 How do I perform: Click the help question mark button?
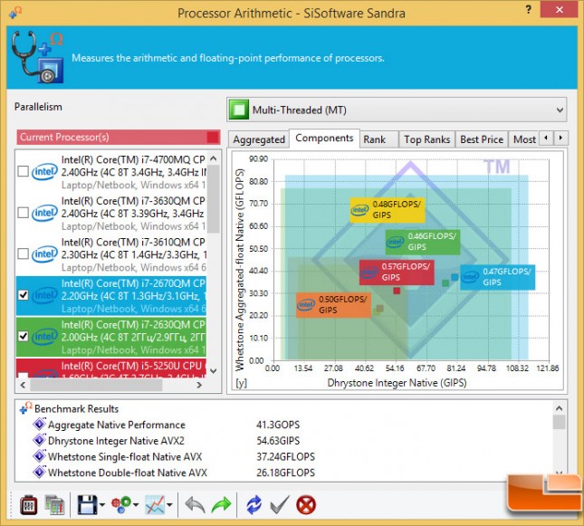(528, 10)
